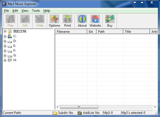
Task: Open the View menu
Action: click(x=25, y=11)
